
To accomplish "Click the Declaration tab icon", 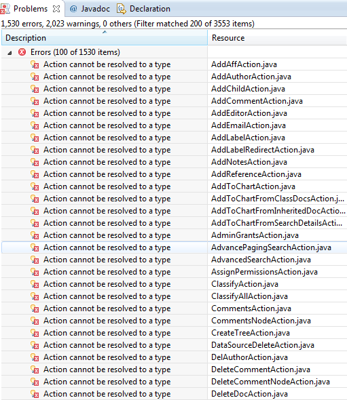I will coord(122,9).
